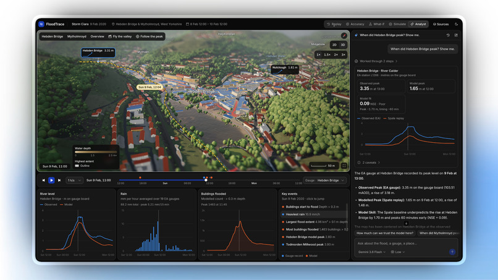This screenshot has width=498, height=280.
Task: Click the Hebden Bridge 3.31 m gauge label
Action: pos(98,53)
